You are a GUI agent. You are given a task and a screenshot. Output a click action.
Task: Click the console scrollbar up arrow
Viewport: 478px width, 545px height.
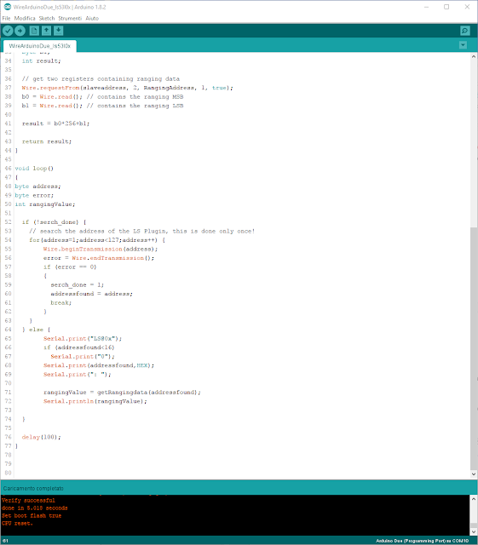click(474, 499)
